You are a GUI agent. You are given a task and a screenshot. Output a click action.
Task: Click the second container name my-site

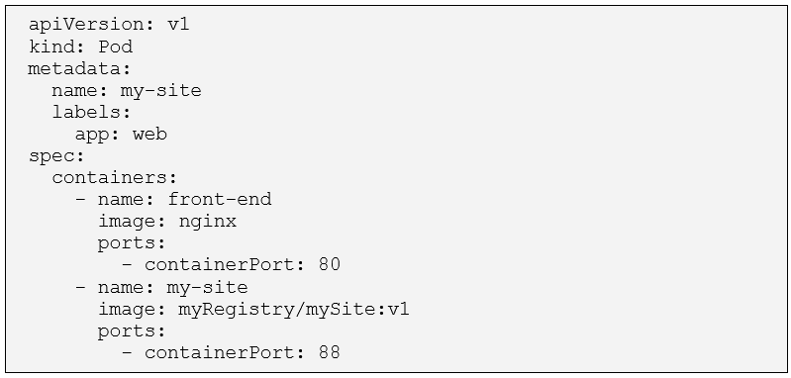[x=207, y=287]
